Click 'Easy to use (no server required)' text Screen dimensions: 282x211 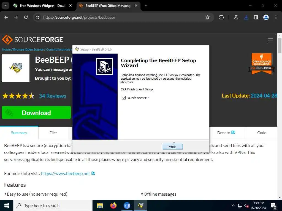37,194
